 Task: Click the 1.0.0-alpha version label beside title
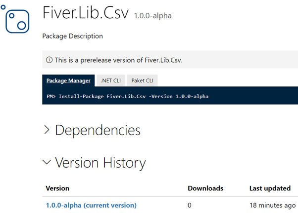click(153, 16)
